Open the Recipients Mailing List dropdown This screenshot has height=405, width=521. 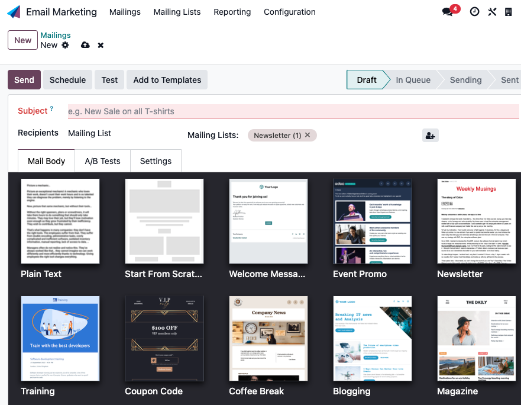pyautogui.click(x=118, y=133)
